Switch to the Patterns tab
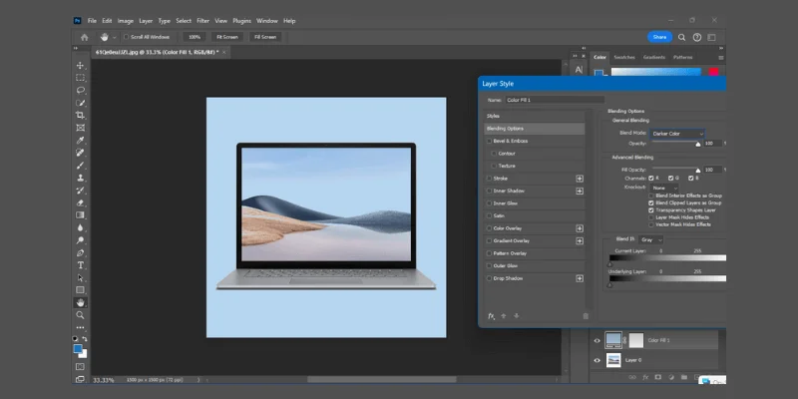This screenshot has height=399, width=798. pyautogui.click(x=683, y=58)
